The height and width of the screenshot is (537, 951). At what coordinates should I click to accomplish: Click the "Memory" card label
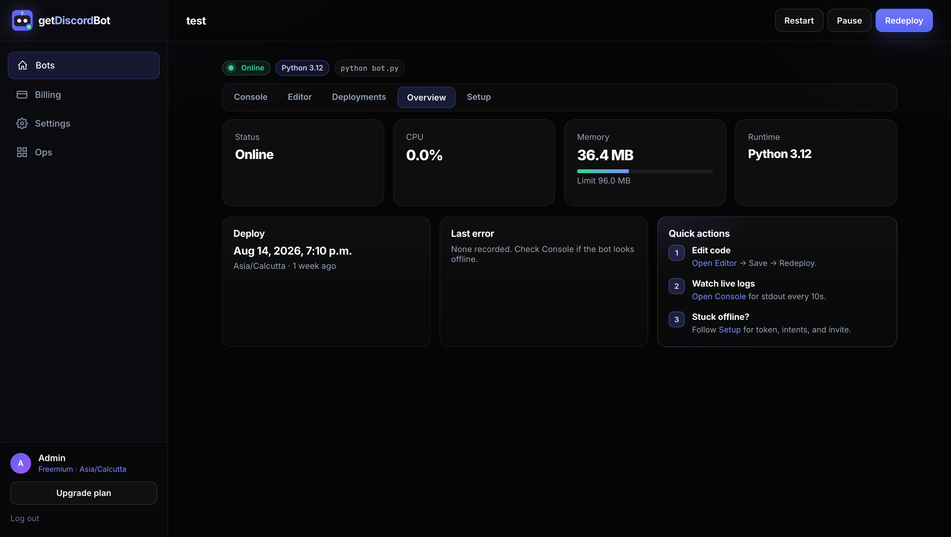[593, 137]
